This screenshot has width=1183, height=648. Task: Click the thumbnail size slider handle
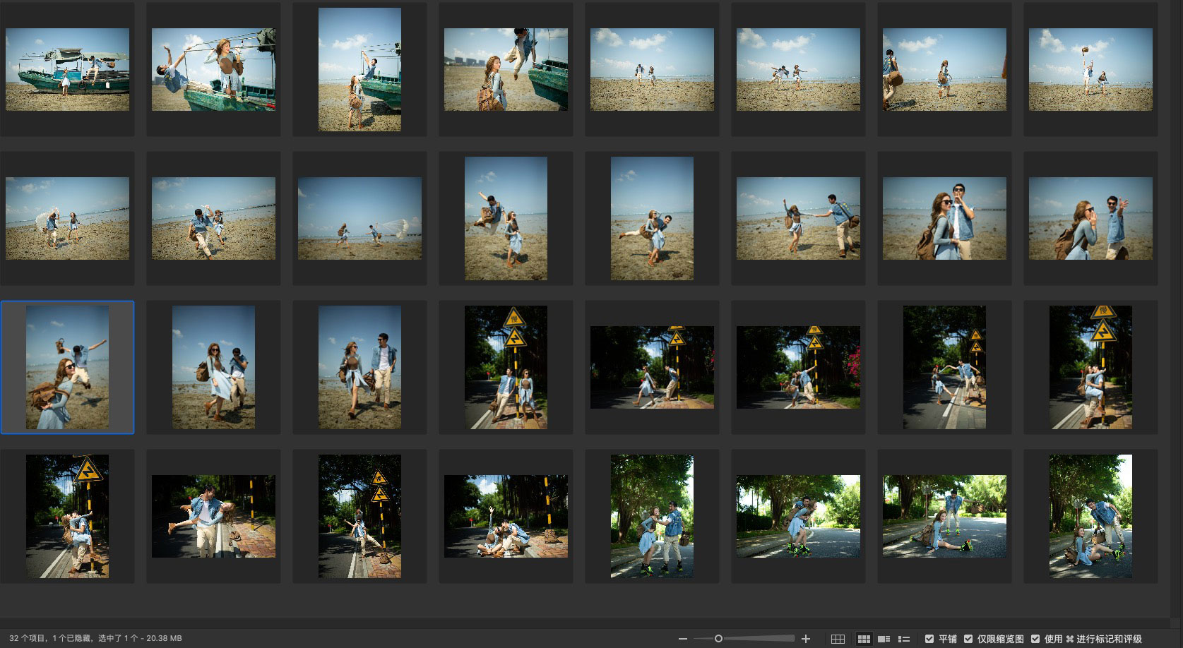718,639
